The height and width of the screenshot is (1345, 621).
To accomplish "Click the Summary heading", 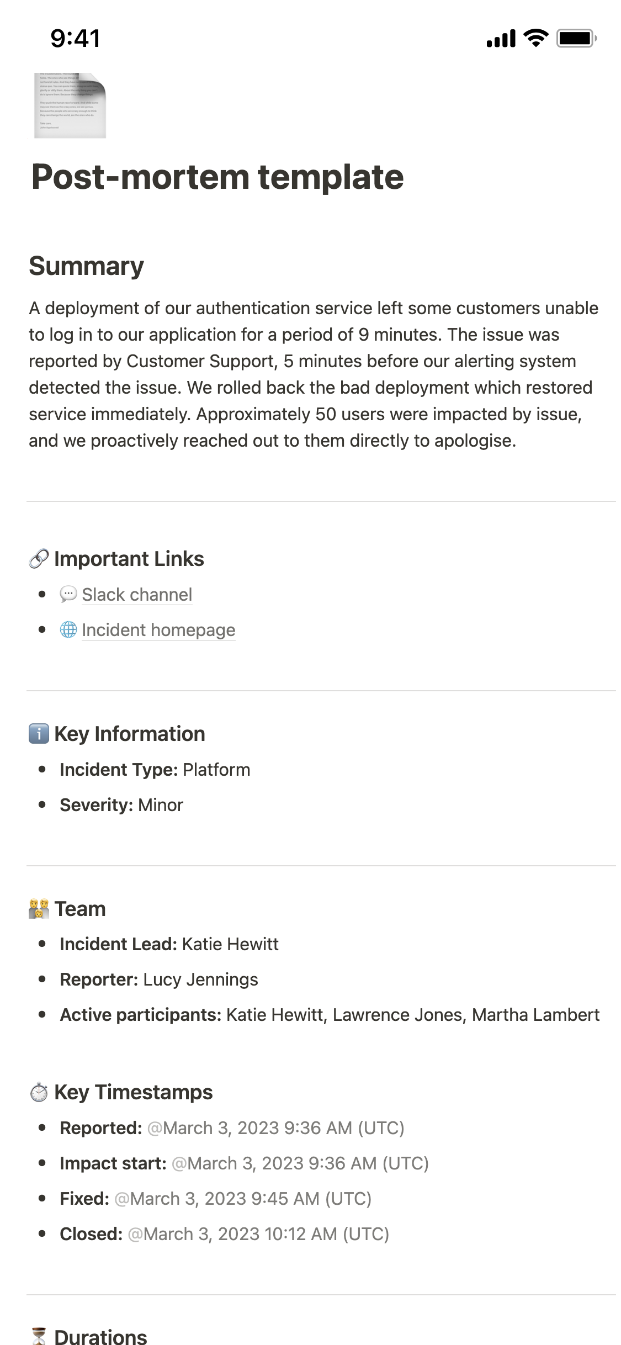I will point(86,266).
